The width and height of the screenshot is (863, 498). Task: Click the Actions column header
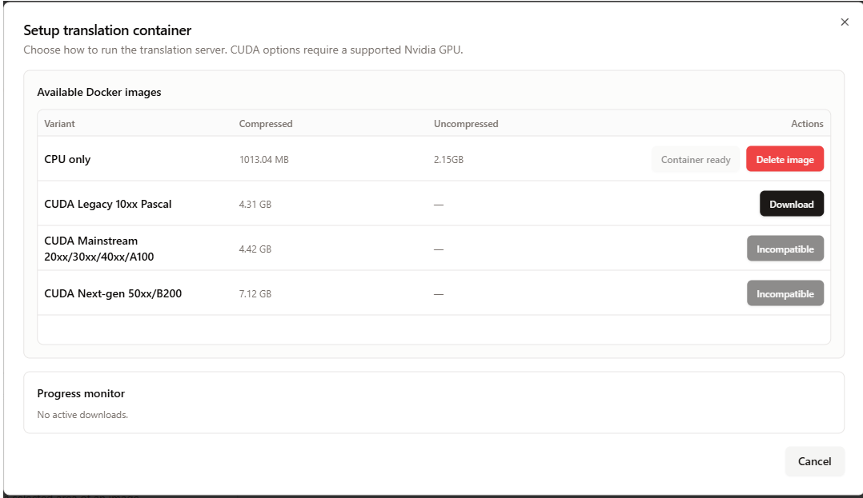click(x=807, y=123)
